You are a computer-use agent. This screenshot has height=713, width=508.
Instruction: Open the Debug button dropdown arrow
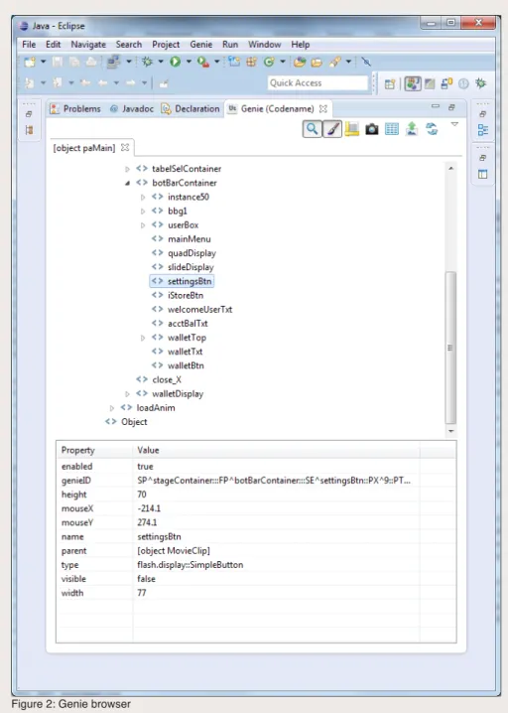point(161,62)
